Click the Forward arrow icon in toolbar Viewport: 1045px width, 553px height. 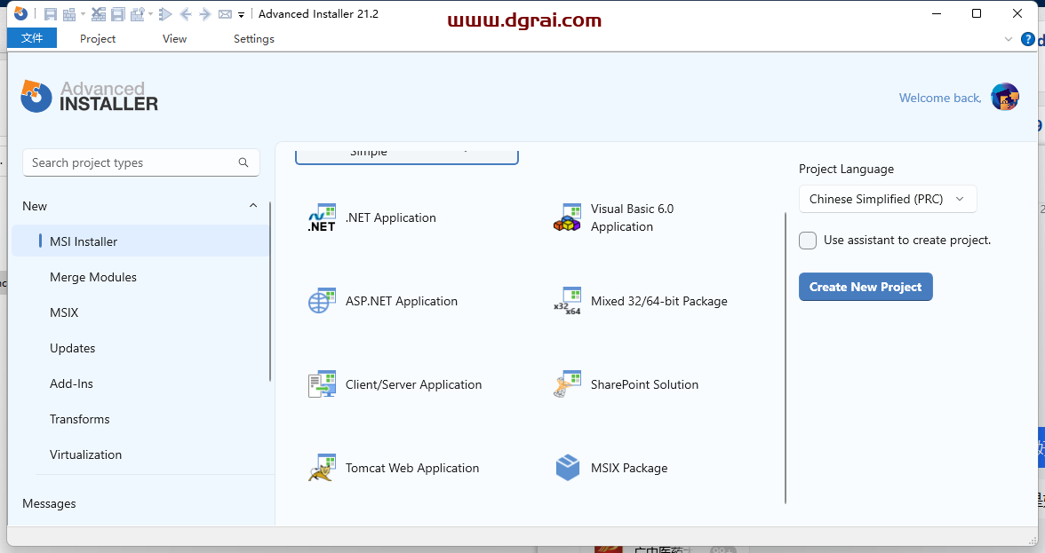(205, 14)
